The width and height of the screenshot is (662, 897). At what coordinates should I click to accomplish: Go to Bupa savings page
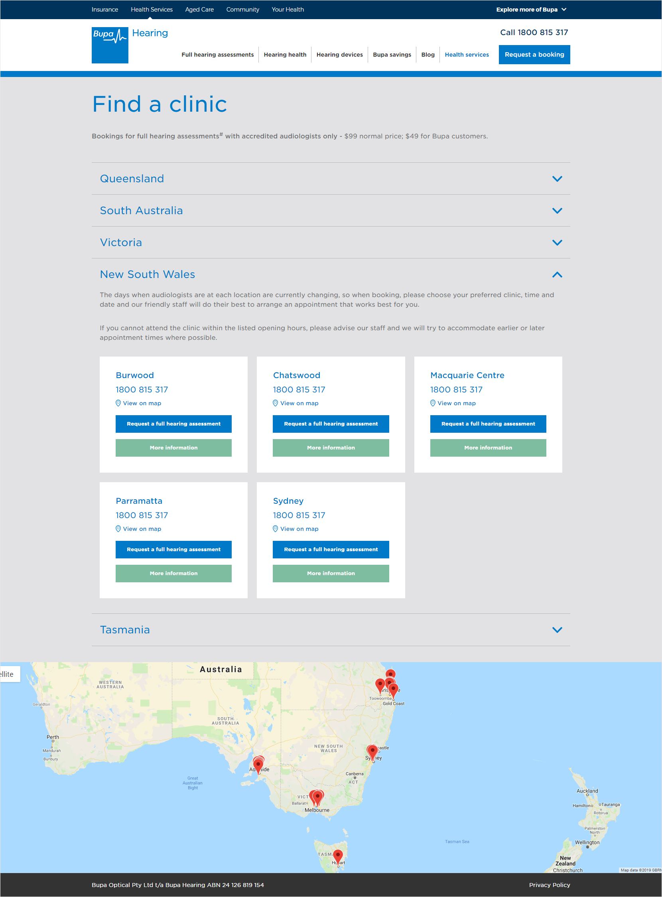[x=392, y=55]
